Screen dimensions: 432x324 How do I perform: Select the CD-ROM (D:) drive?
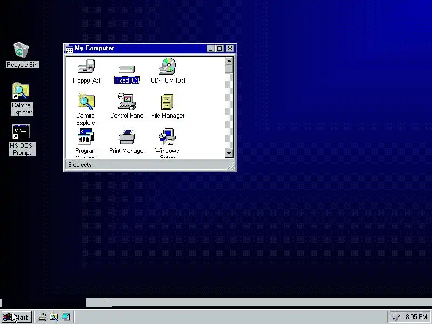(168, 71)
